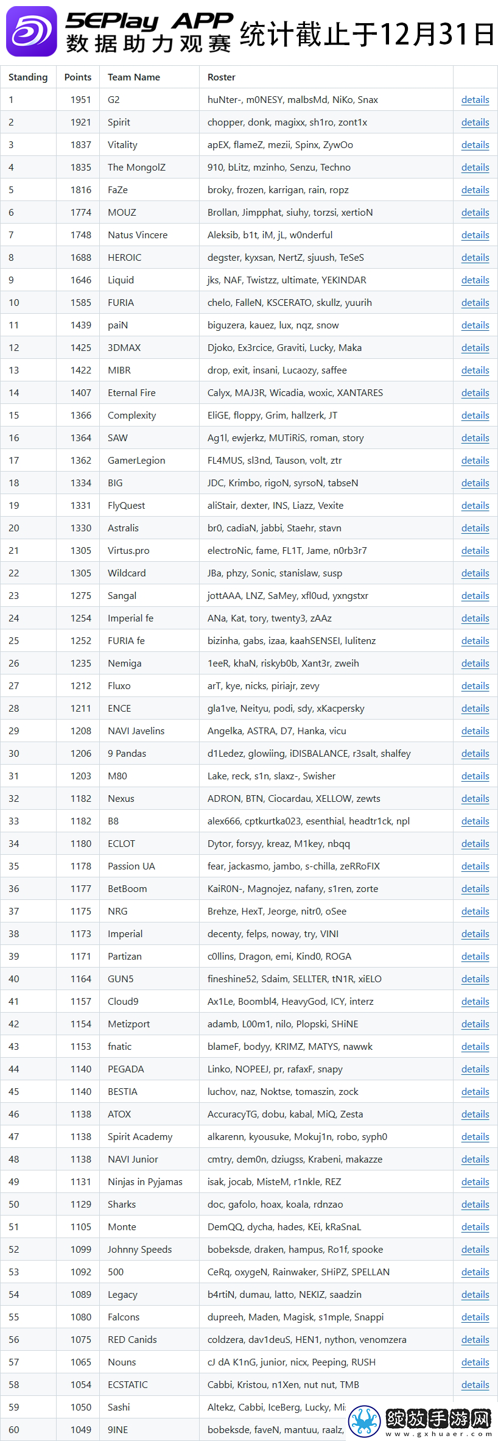This screenshot has width=498, height=1441.
Task: Open details link for NAVI Javelins
Action: [x=475, y=731]
